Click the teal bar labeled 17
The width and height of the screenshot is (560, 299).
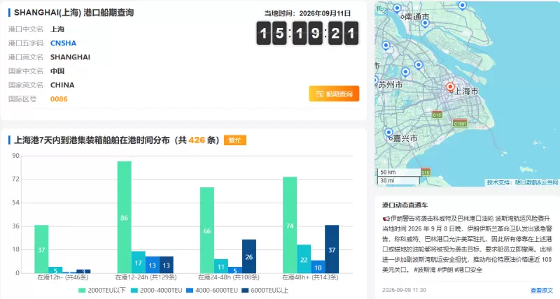[138, 262]
